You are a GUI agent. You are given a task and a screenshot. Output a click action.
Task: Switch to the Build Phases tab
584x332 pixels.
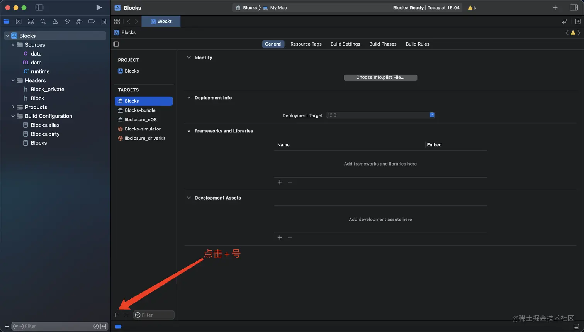383,44
